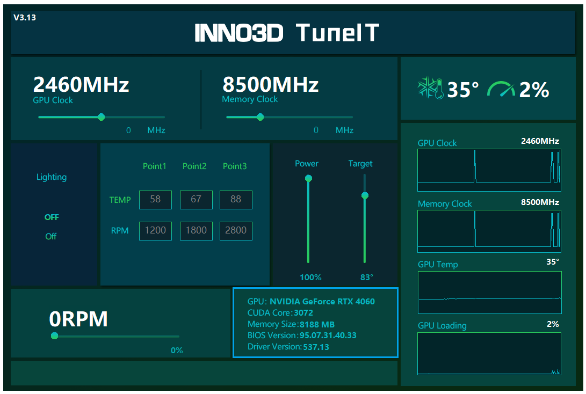This screenshot has height=394, width=586.
Task: Click the snowflake thermometer temperature icon
Action: point(430,88)
